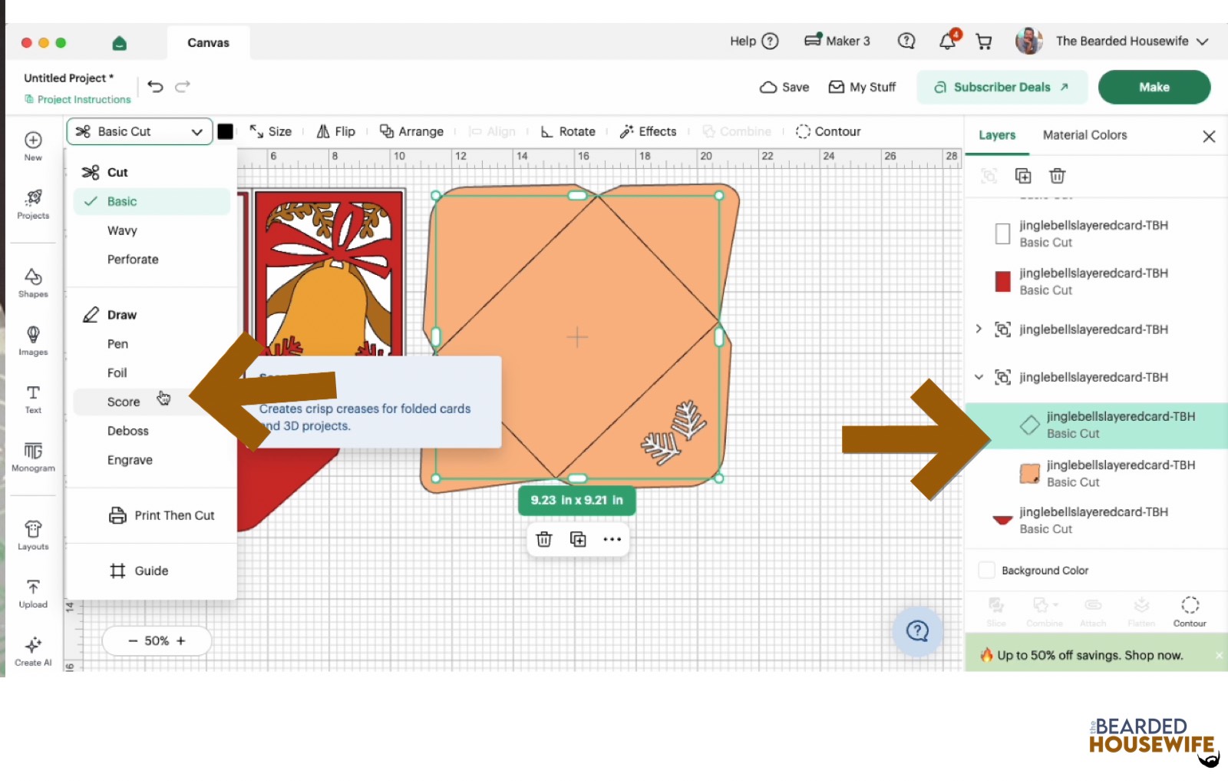
Task: Delete layer using Layers panel trash icon
Action: pyautogui.click(x=1057, y=176)
